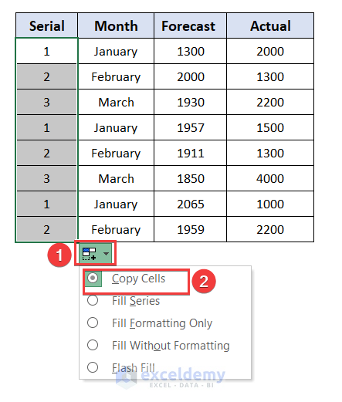The width and height of the screenshot is (342, 402).
Task: Select the Forecast cell showing 1957
Action: (190, 127)
